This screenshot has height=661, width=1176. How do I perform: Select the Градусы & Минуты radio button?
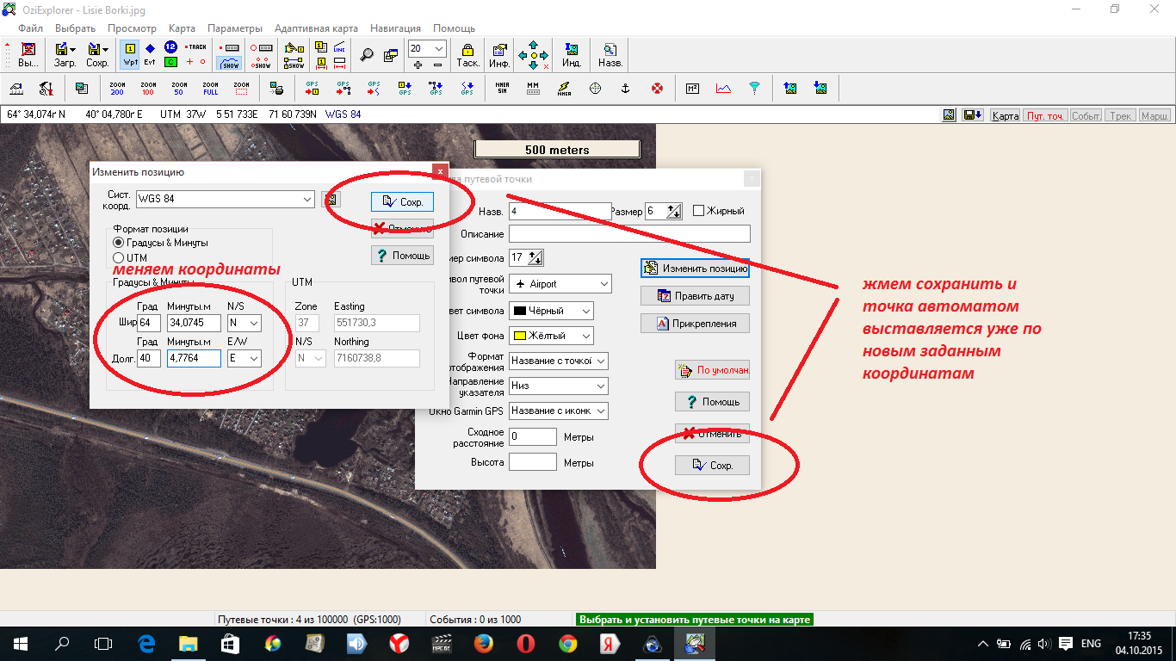119,243
